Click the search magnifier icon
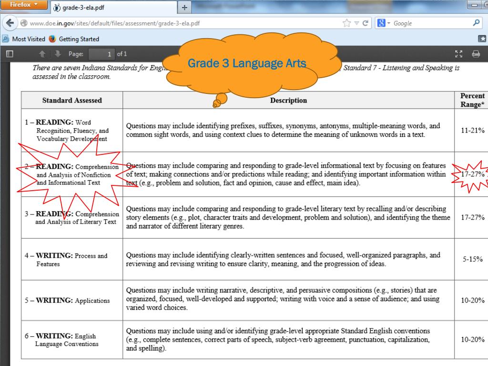Screen dimensions: 488x366 (x=476, y=23)
